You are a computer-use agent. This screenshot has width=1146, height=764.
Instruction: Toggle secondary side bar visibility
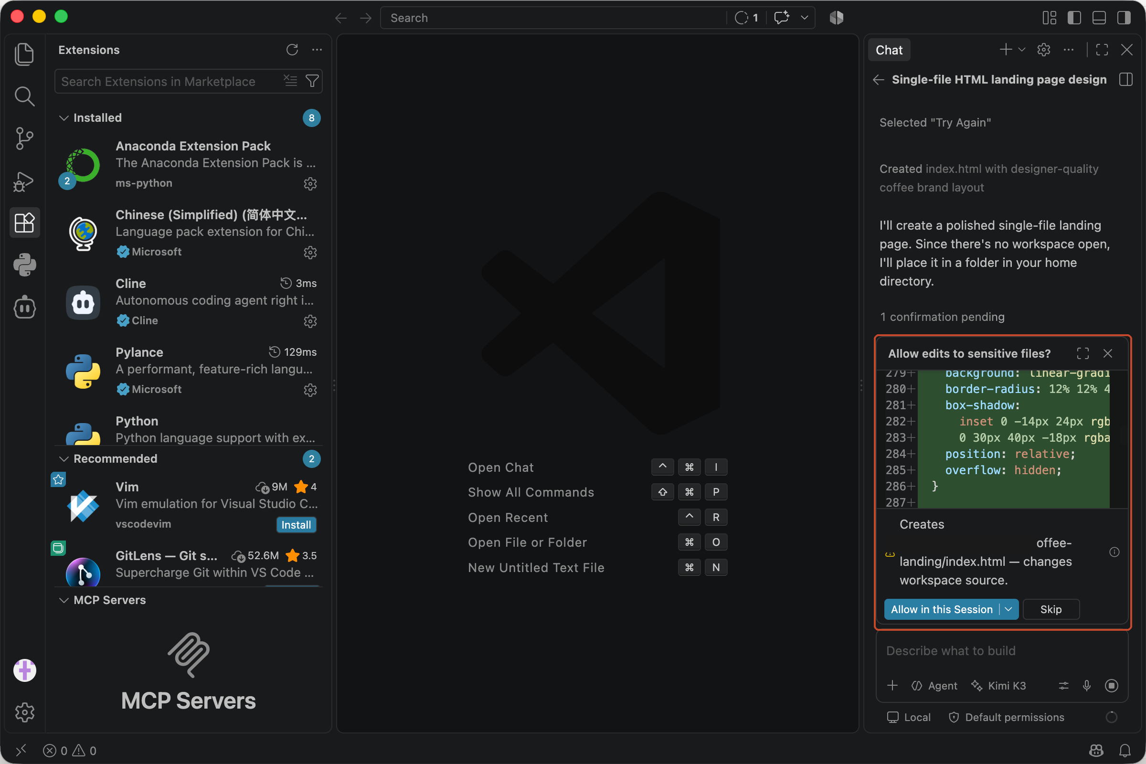(1124, 18)
